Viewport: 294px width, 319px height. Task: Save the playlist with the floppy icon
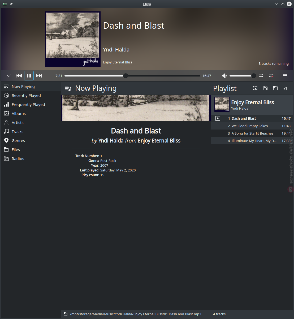[x=265, y=88]
